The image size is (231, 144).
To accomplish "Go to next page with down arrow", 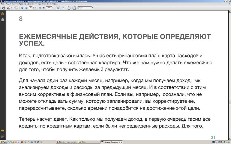I will 26,8.
